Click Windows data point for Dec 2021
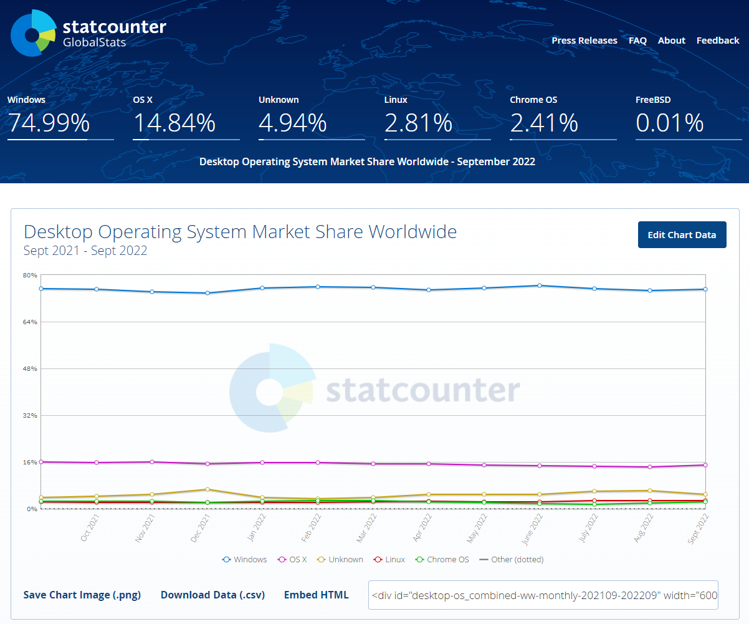The width and height of the screenshot is (749, 624). [207, 293]
